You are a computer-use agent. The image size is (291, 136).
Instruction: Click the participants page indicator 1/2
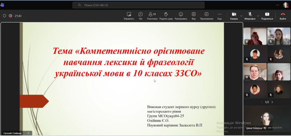(267, 102)
